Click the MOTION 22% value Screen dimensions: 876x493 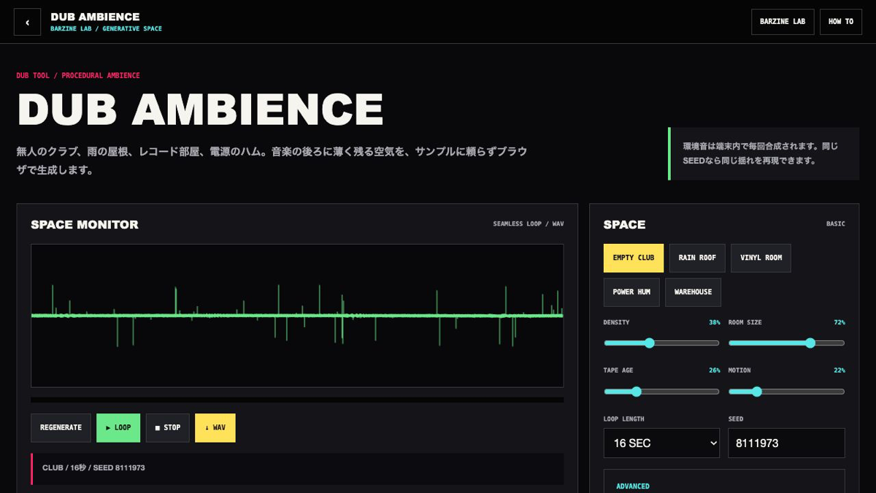coord(839,371)
